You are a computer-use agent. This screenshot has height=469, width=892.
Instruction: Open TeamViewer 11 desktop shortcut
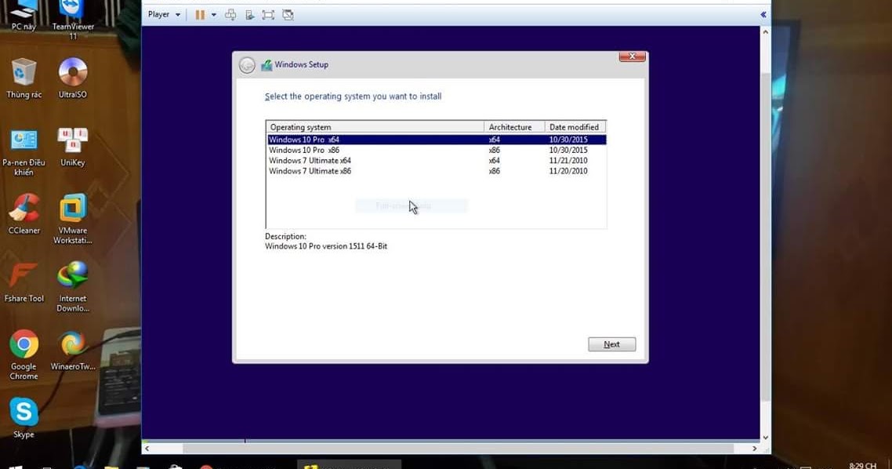click(73, 20)
